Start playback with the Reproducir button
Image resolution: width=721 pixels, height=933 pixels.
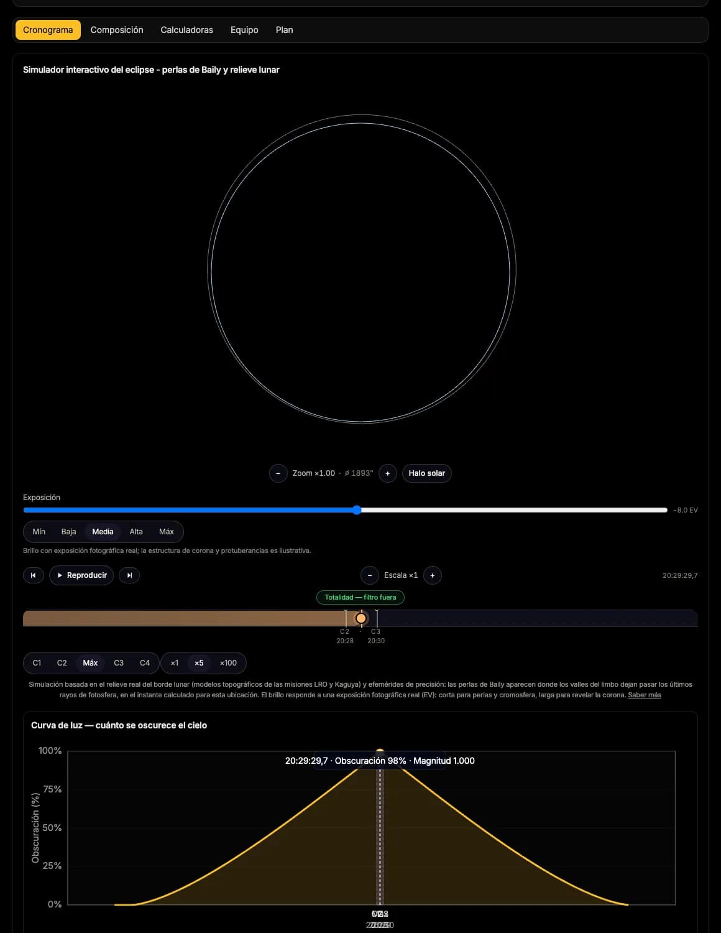tap(81, 575)
